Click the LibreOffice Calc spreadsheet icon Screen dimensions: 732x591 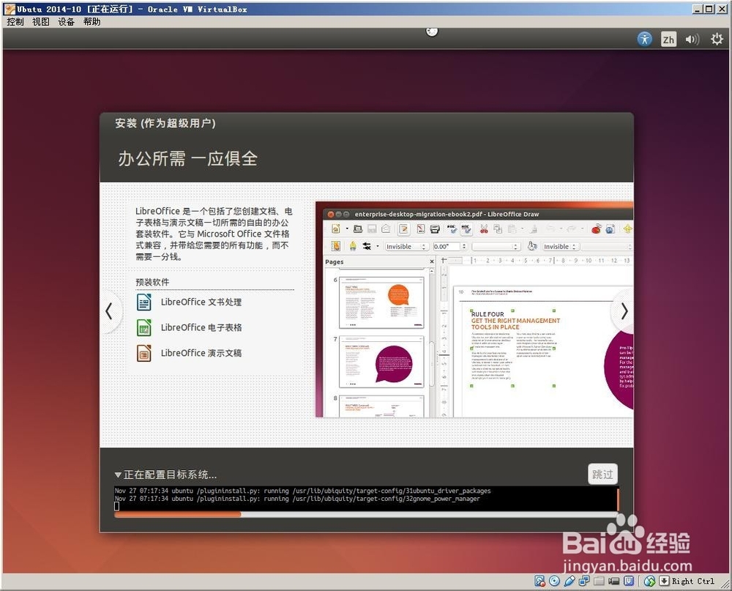143,327
